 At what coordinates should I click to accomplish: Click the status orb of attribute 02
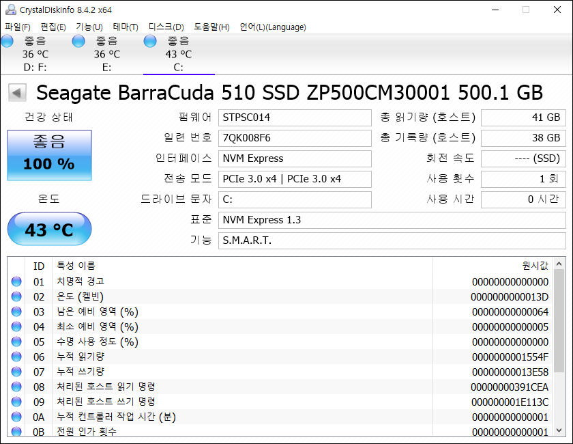pyautogui.click(x=16, y=296)
